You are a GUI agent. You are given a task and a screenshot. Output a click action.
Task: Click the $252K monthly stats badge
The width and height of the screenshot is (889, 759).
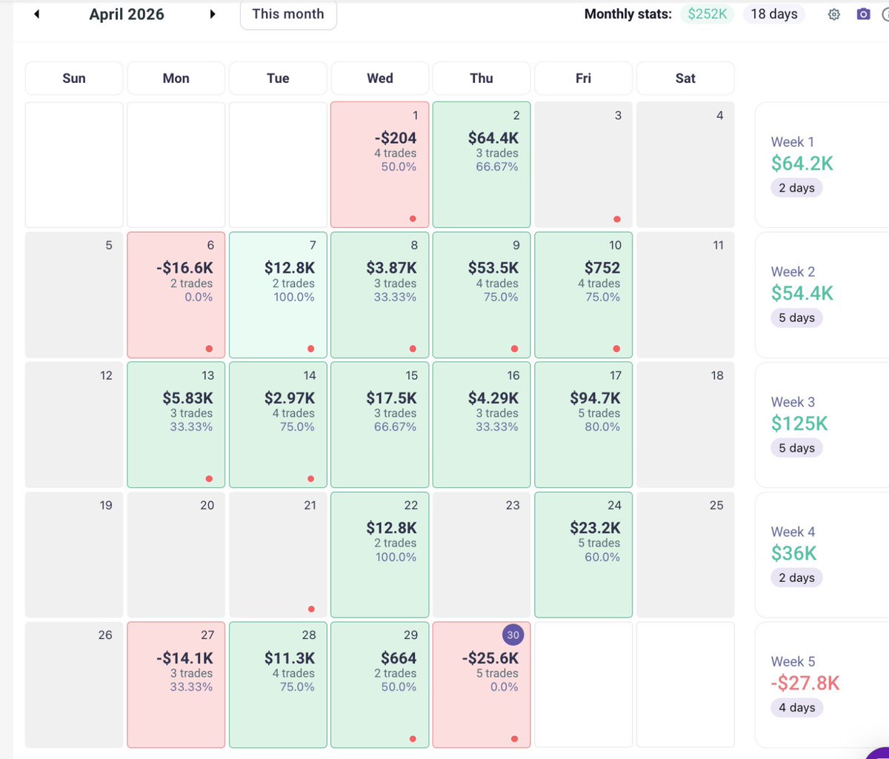[707, 14]
